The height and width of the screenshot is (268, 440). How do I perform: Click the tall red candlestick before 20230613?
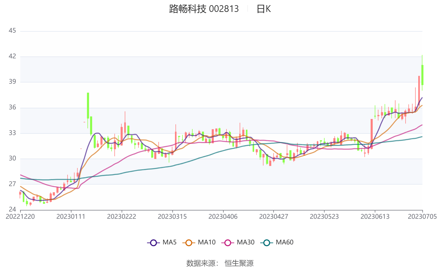point(372,134)
